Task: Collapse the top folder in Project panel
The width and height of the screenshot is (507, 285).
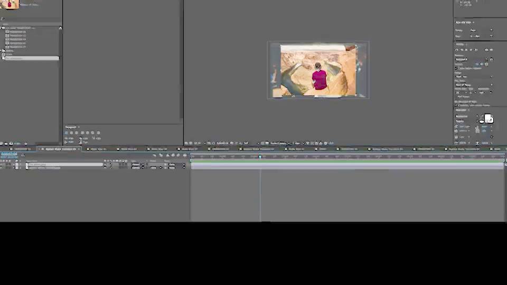Action: pyautogui.click(x=1, y=28)
